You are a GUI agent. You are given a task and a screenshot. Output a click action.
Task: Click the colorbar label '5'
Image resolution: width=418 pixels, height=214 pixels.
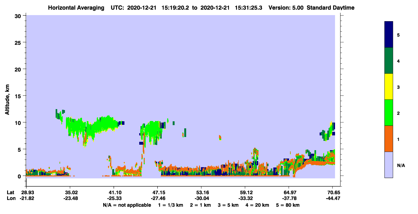coord(398,35)
